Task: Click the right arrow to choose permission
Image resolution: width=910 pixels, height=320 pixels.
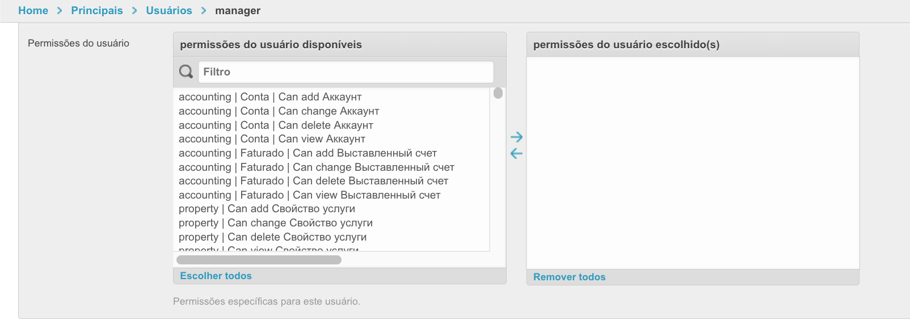Action: [x=516, y=137]
